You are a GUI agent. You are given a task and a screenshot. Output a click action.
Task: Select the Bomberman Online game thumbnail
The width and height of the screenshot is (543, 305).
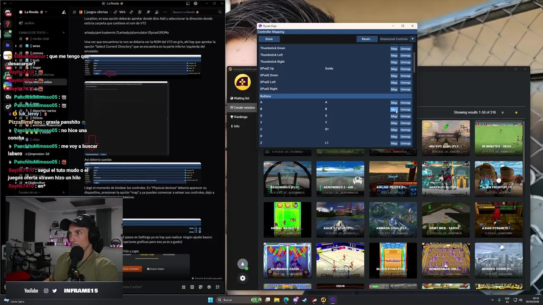pos(446,260)
